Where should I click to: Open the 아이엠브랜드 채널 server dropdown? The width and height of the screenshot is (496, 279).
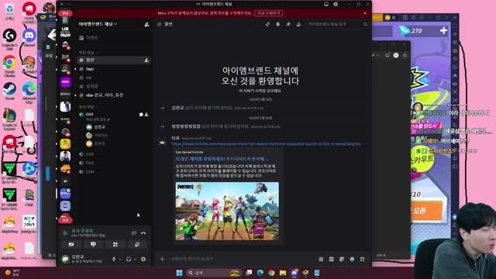98,24
